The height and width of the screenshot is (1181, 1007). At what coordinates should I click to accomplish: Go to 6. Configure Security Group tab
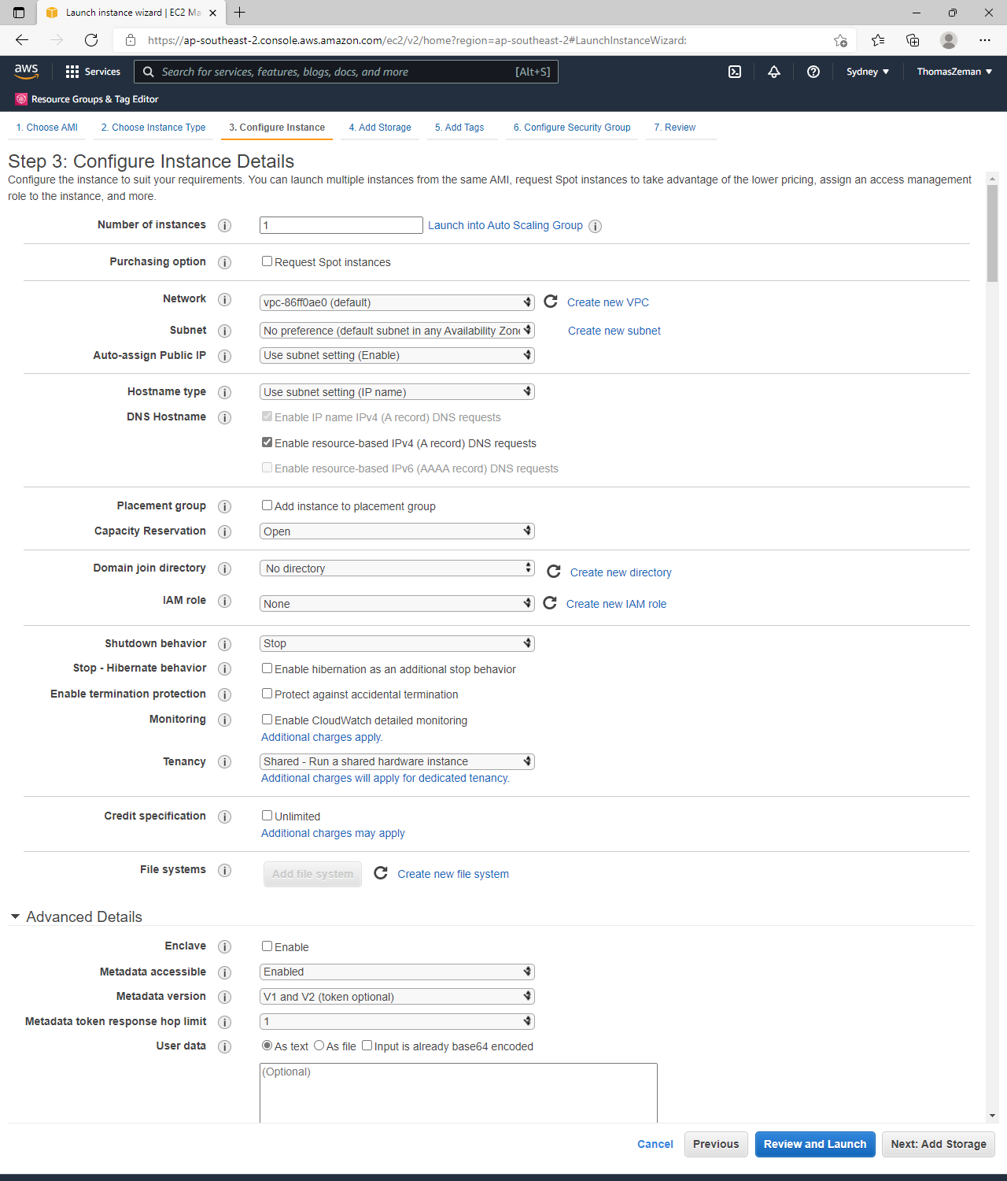tap(572, 128)
